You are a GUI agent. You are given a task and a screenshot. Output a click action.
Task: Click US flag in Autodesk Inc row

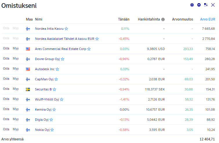click(28, 69)
